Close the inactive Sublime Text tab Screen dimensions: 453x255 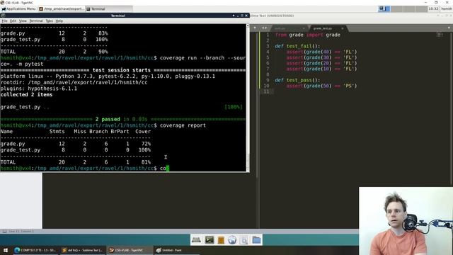pyautogui.click(x=304, y=28)
